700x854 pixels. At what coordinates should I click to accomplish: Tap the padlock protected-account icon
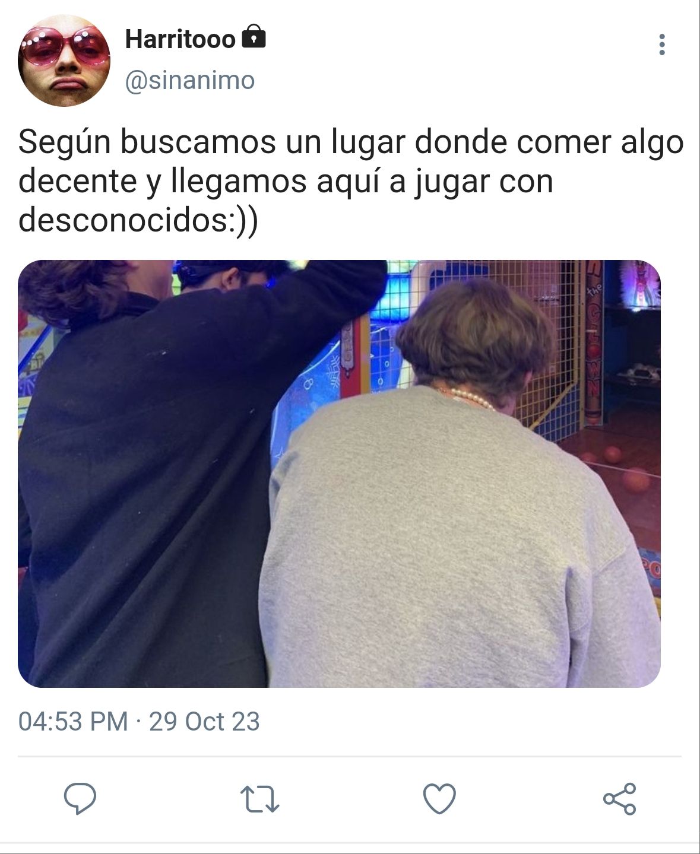point(254,37)
